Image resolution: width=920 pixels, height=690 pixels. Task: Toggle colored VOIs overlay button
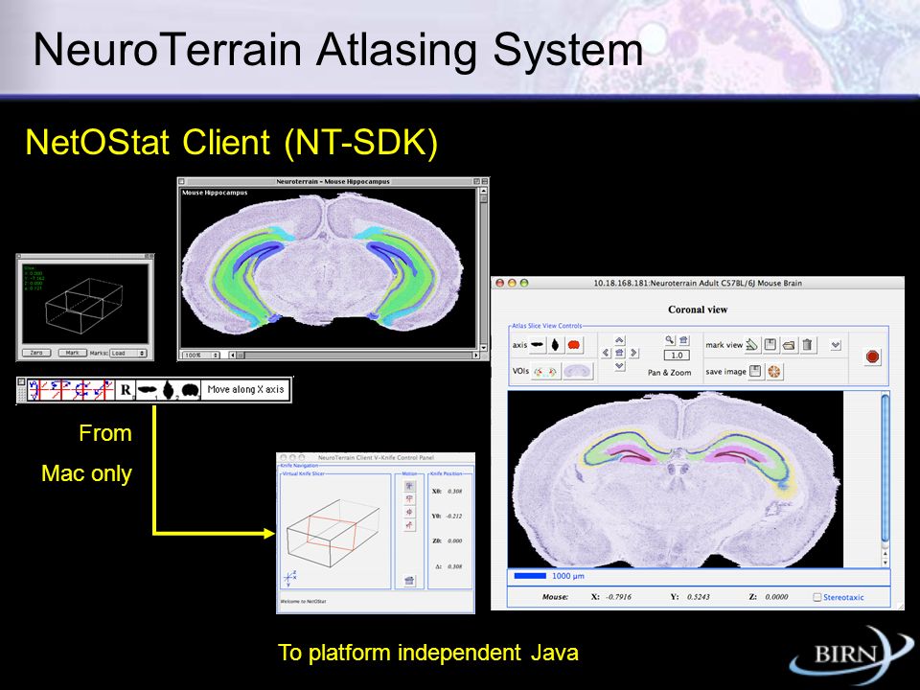[545, 372]
